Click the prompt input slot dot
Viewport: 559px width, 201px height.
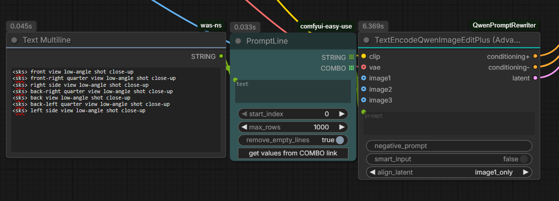click(364, 112)
